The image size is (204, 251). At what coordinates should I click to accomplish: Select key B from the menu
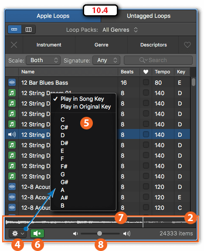62,205
